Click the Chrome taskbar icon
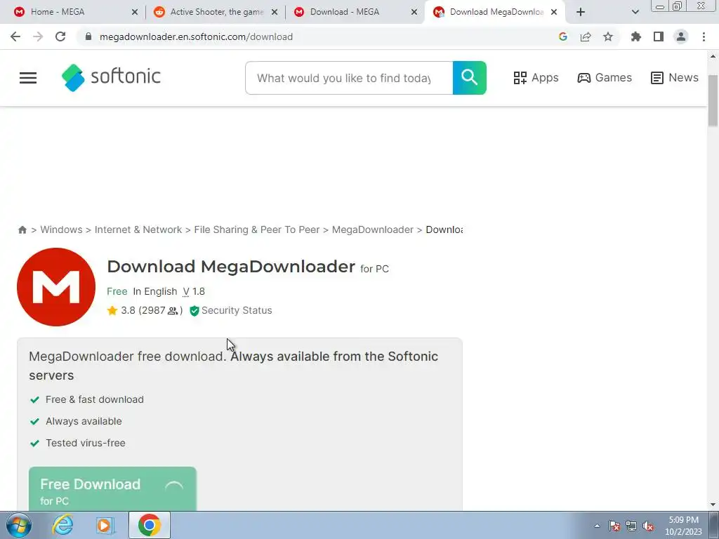Image resolution: width=719 pixels, height=539 pixels. [149, 525]
